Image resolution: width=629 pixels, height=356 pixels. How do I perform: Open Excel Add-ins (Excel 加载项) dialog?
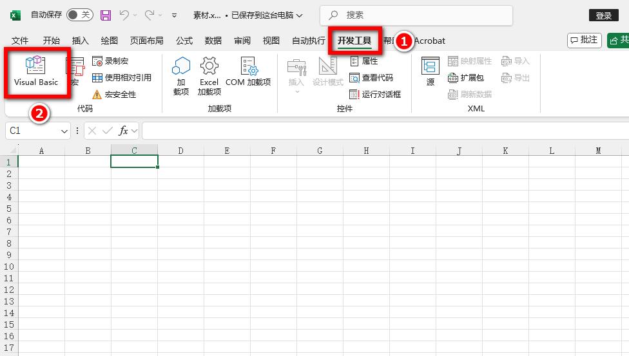click(x=209, y=76)
